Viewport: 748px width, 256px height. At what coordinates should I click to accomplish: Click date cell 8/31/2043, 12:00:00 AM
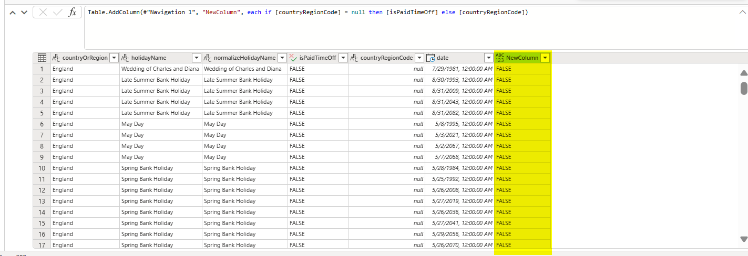coord(459,102)
